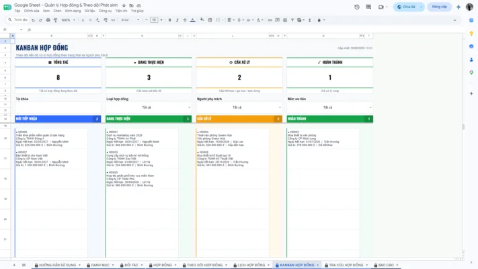Image resolution: width=478 pixels, height=269 pixels.
Task: Open the zoom level 100% dropdown
Action: 68,20
